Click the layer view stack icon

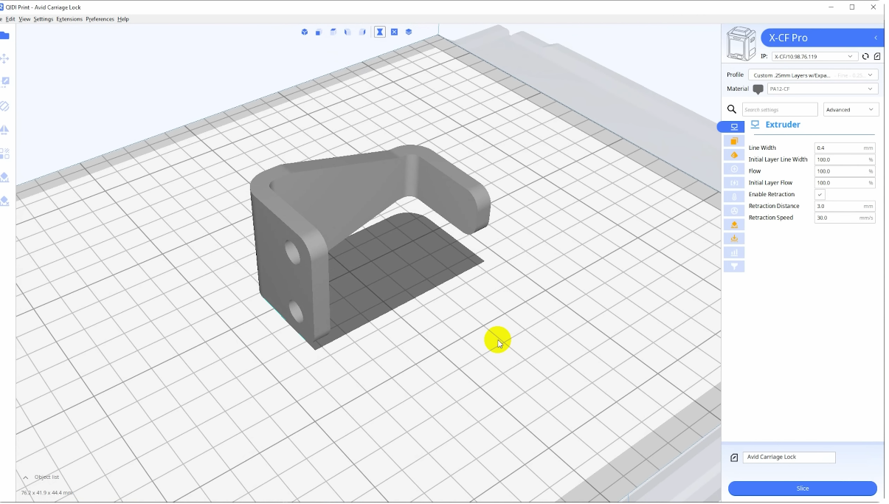point(409,32)
